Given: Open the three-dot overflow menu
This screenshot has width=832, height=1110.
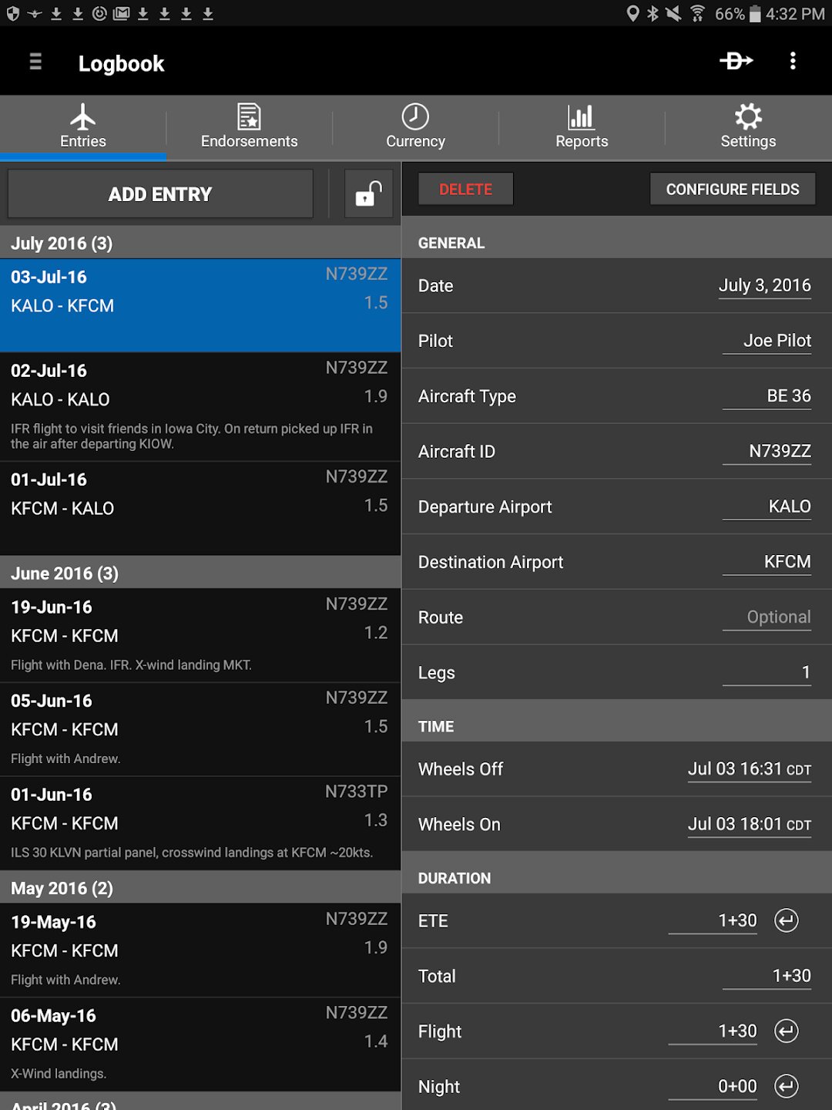Looking at the screenshot, I should click(793, 61).
